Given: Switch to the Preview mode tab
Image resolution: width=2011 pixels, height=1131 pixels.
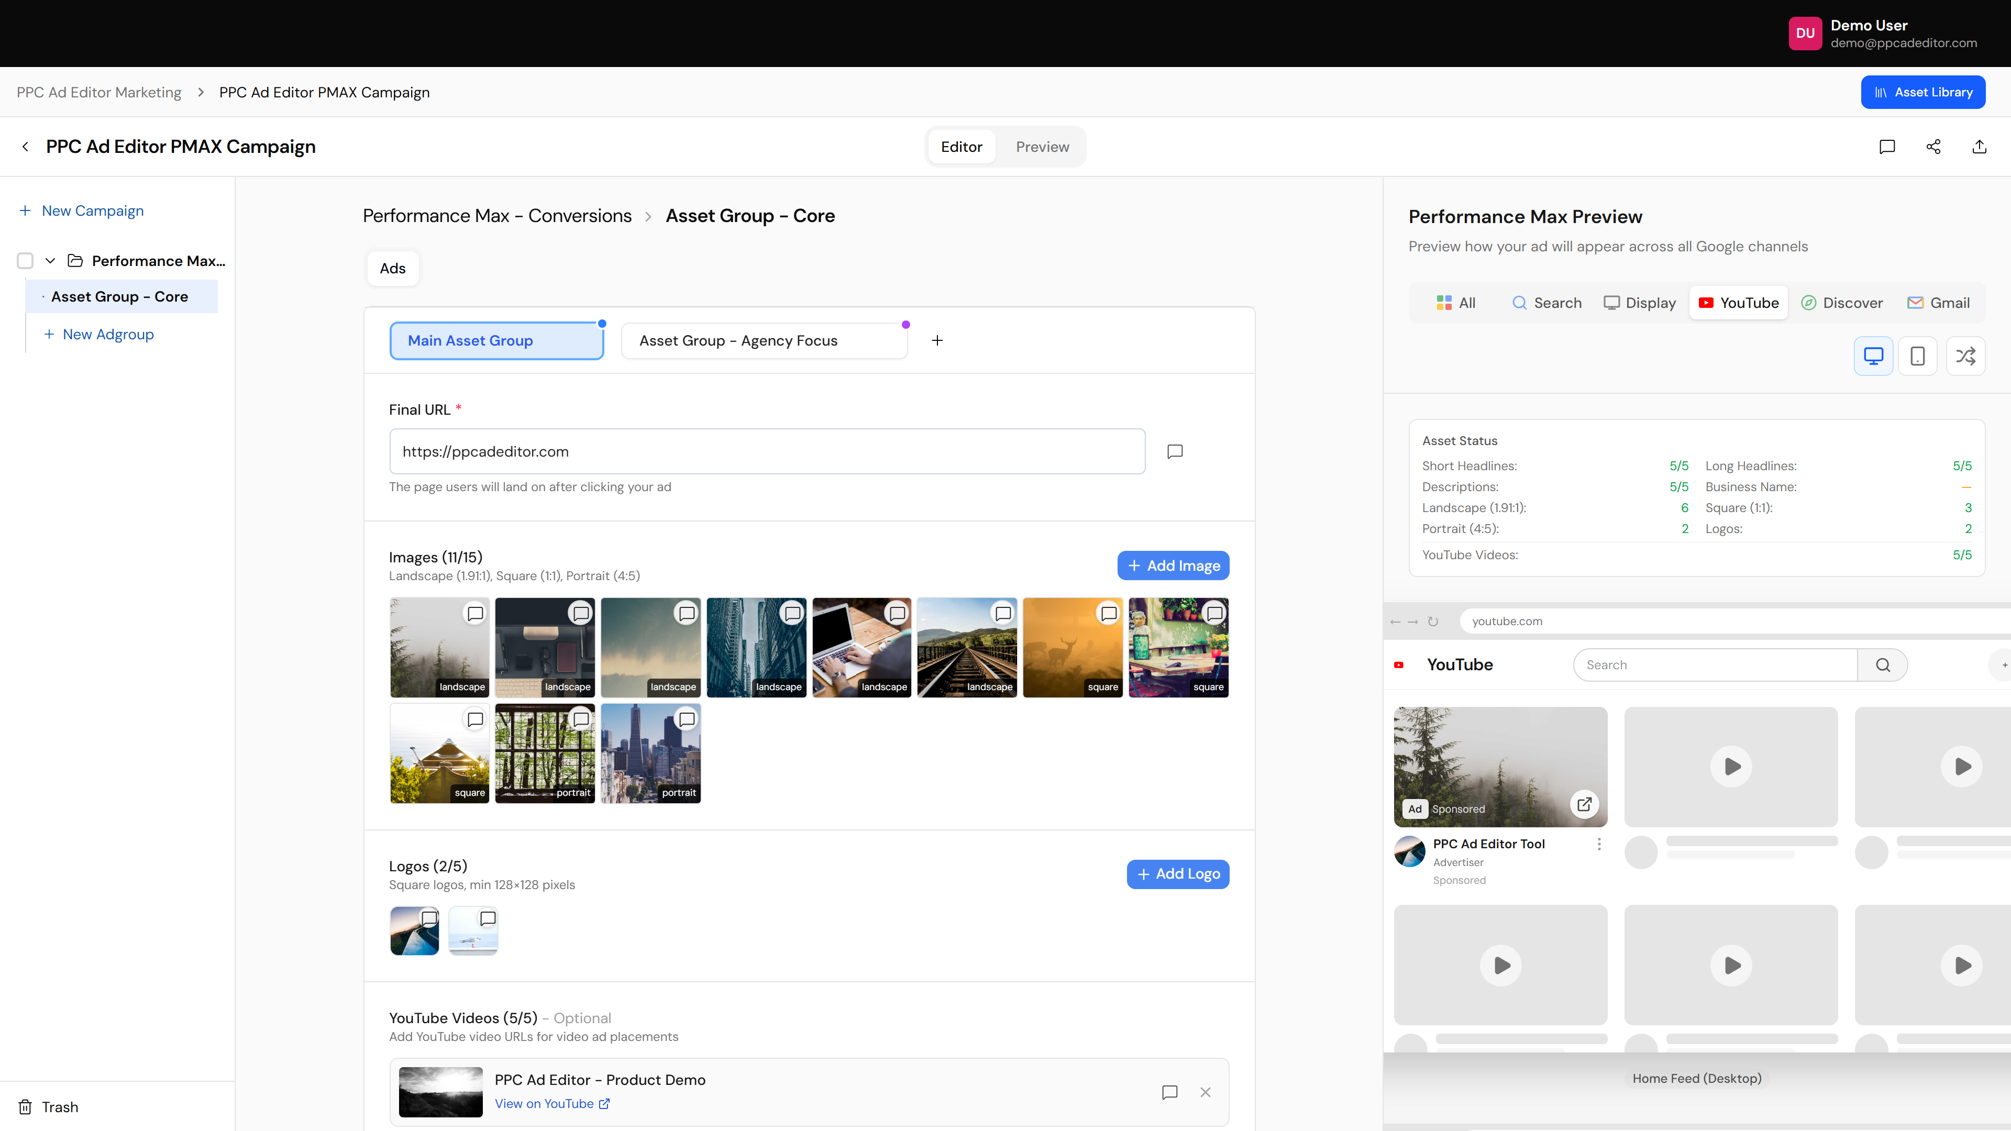Looking at the screenshot, I should click(1042, 147).
